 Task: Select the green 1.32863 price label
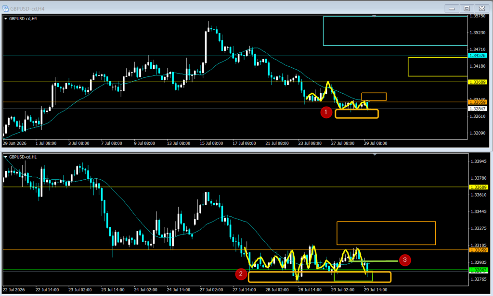coord(478,270)
